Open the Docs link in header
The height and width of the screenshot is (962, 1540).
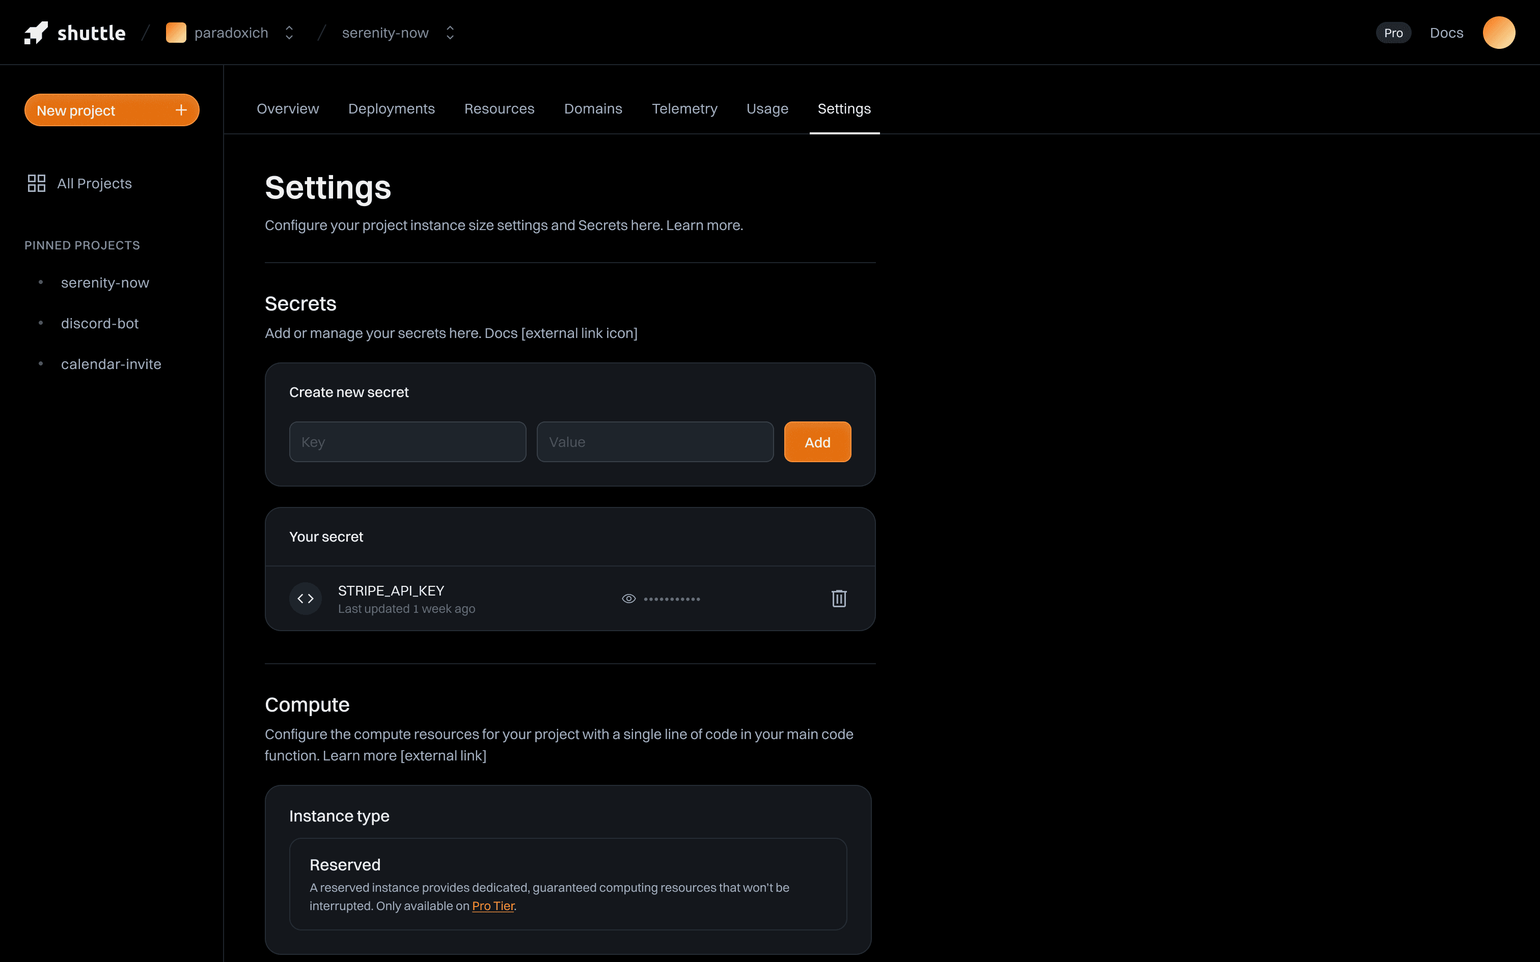click(x=1446, y=33)
